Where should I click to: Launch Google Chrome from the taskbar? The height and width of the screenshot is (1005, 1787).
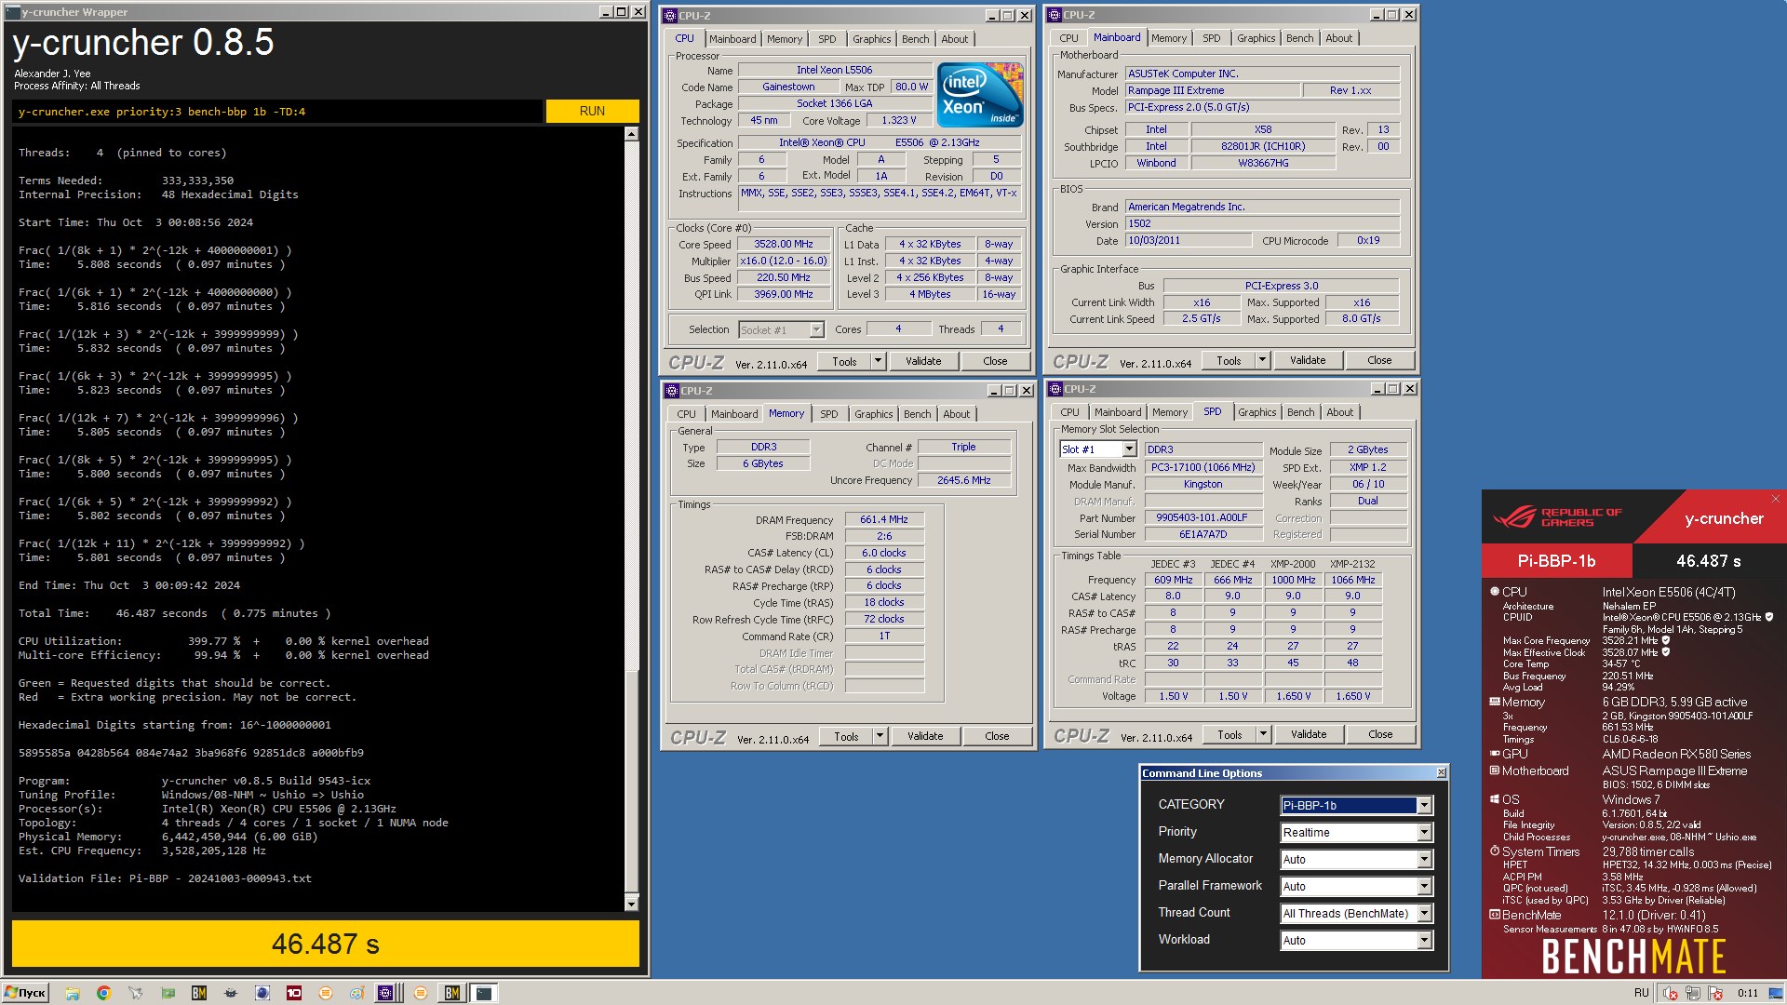point(104,993)
